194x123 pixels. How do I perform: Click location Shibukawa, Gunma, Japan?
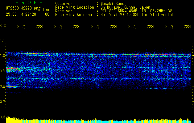click(x=125, y=7)
